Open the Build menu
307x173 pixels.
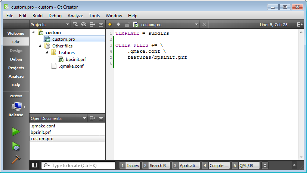pos(37,16)
